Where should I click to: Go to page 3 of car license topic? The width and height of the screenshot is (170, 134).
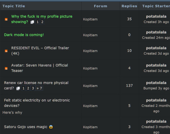[x=33, y=88]
